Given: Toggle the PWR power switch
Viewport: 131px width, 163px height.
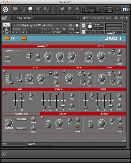Looking at the screenshot, I should 8,58.
